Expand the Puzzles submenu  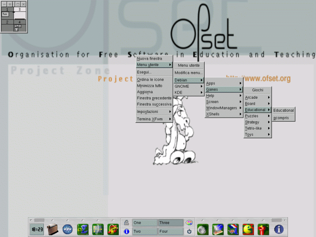pos(258,116)
